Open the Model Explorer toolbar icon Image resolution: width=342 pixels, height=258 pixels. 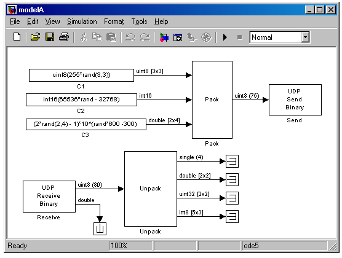click(x=178, y=37)
